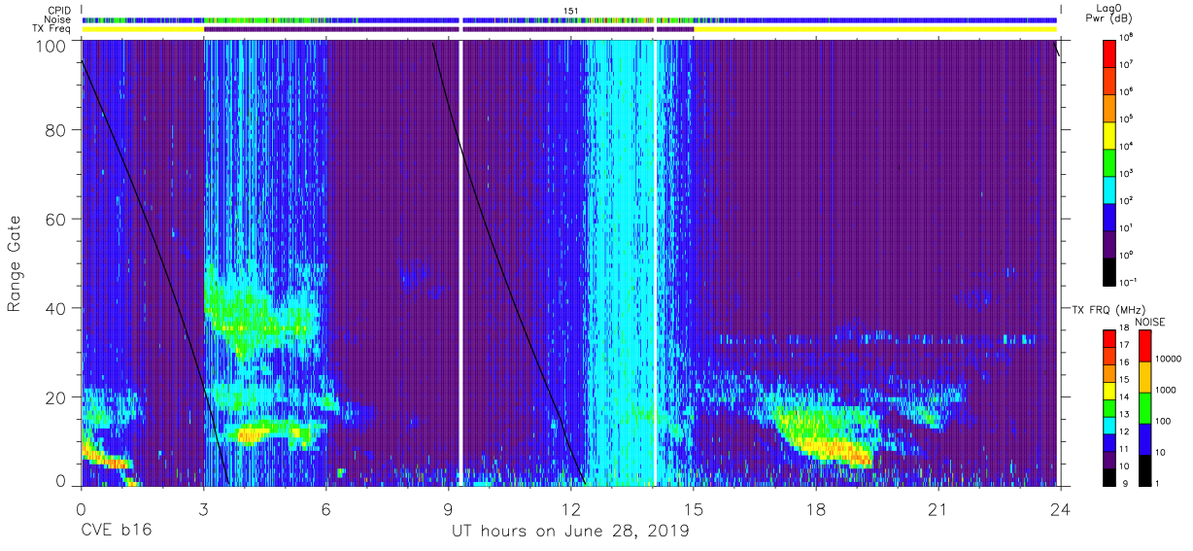
Task: Click the white data gap line near hour 9
Action: pos(460,262)
